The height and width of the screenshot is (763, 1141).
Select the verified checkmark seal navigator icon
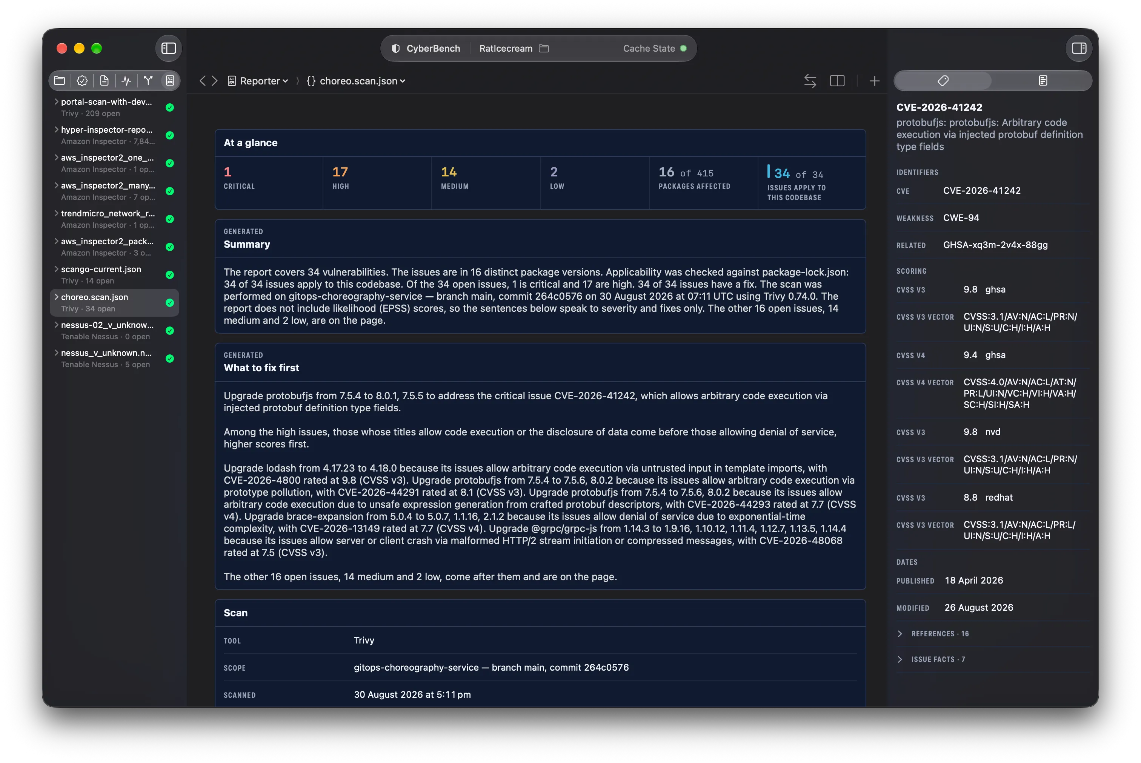(82, 81)
